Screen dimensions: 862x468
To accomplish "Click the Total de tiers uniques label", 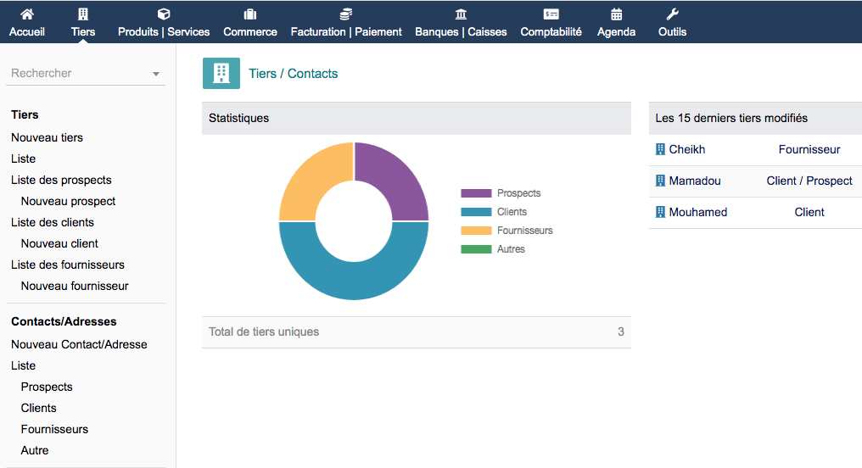I will point(264,331).
